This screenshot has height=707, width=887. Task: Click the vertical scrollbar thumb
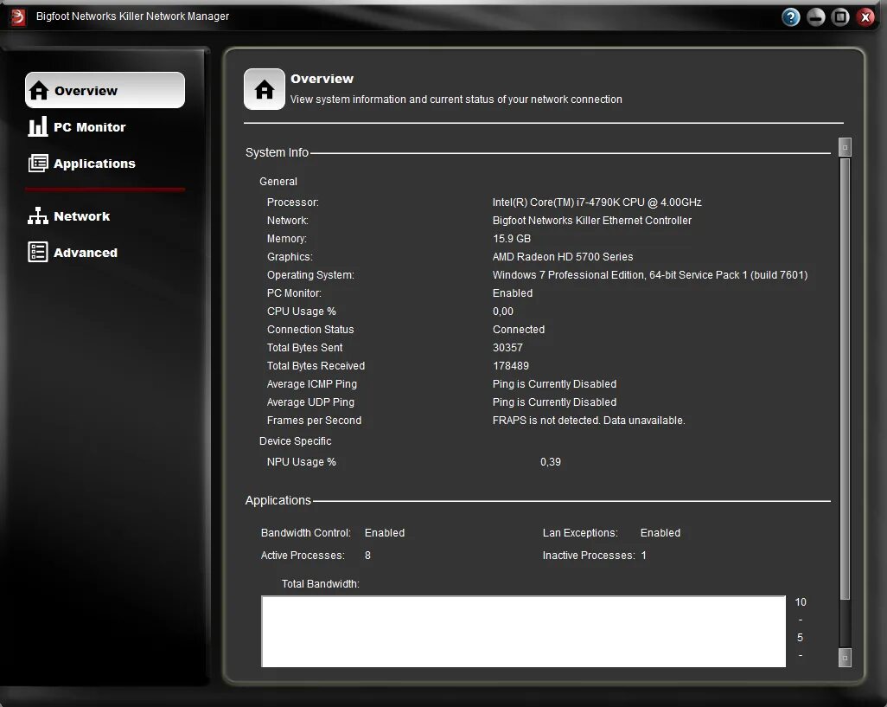point(845,378)
